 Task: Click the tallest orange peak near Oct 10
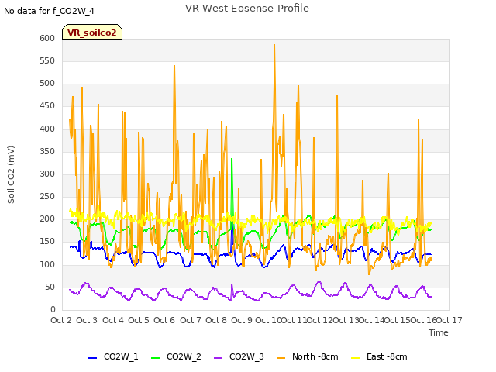pos(274,45)
